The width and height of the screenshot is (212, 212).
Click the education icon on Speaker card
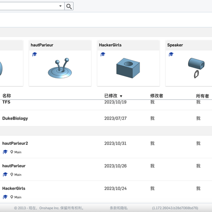171,54
